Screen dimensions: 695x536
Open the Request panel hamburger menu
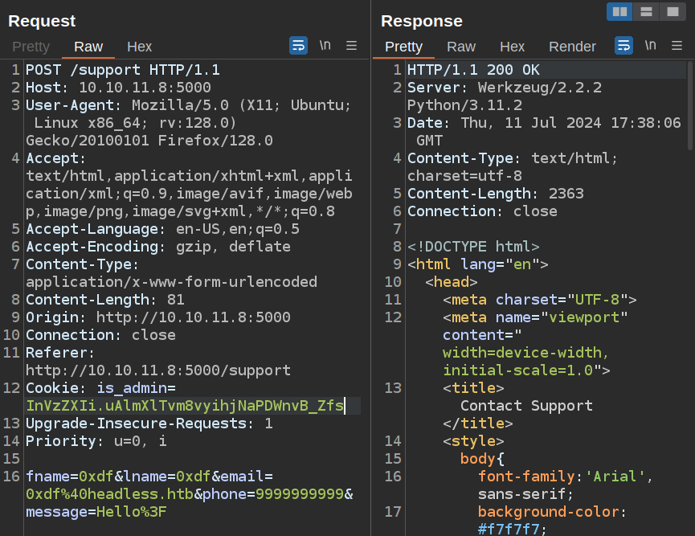[x=351, y=46]
